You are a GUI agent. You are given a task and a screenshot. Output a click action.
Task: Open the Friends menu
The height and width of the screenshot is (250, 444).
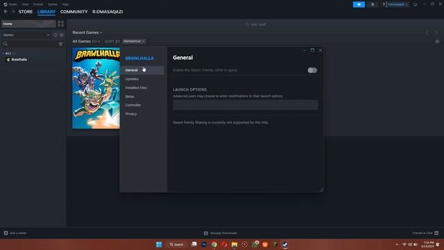(x=38, y=4)
